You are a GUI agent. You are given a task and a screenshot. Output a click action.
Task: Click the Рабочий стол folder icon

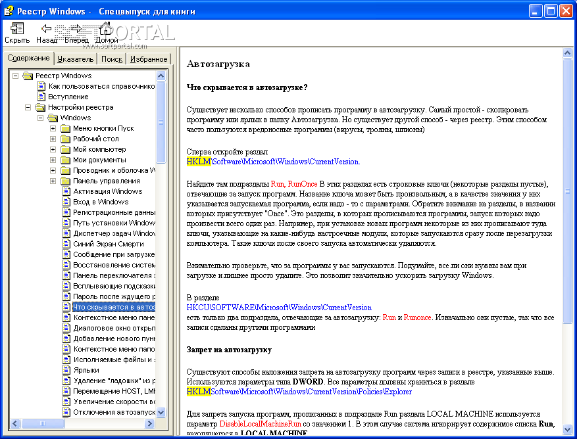(66, 139)
